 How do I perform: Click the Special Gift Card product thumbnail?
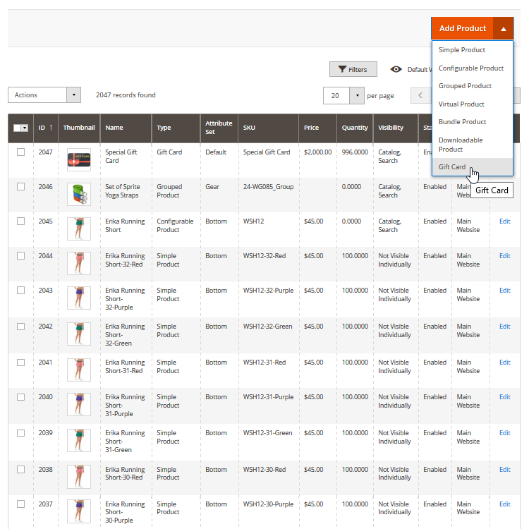coord(78,160)
